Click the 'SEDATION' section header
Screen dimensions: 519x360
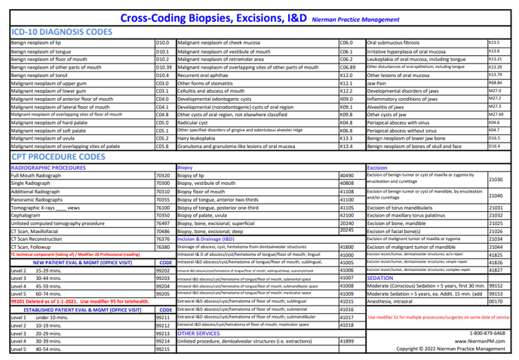(x=380, y=278)
